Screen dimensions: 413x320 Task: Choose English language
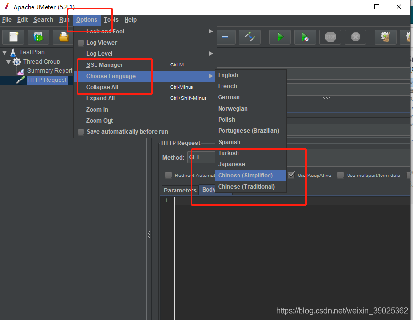[251, 75]
